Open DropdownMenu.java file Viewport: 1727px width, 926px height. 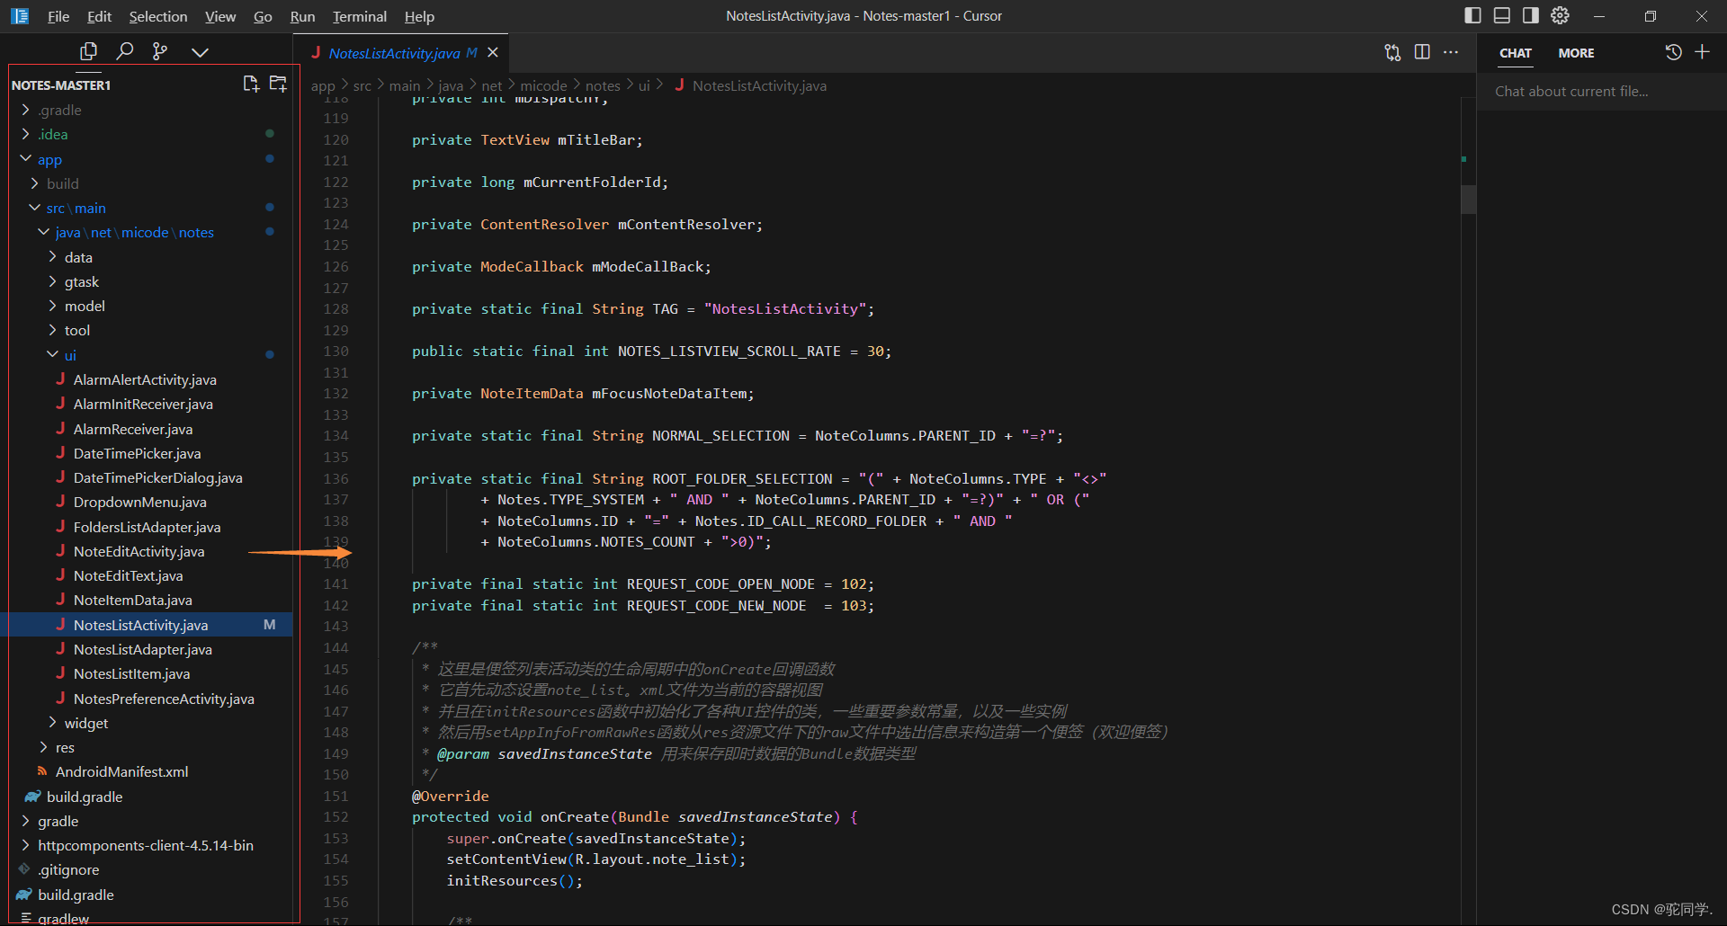click(x=139, y=502)
